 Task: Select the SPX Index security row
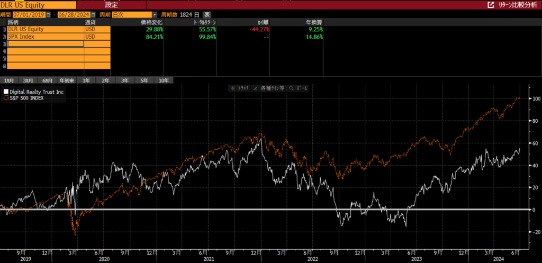45,37
